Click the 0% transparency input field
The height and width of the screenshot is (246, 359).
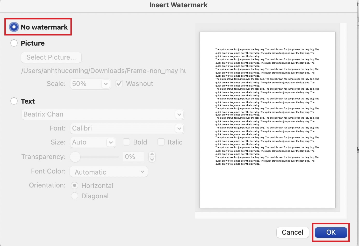tap(133, 157)
